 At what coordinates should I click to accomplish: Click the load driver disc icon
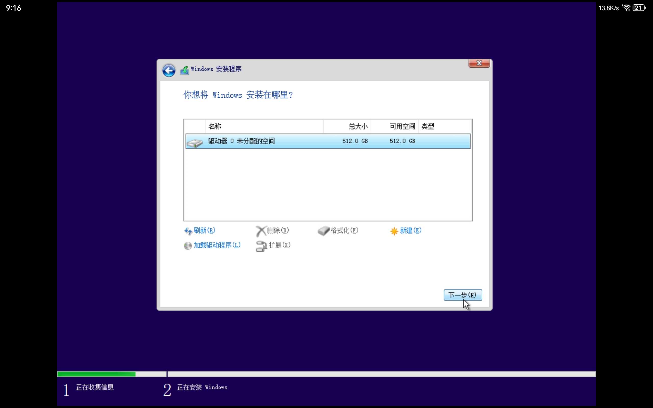(187, 246)
